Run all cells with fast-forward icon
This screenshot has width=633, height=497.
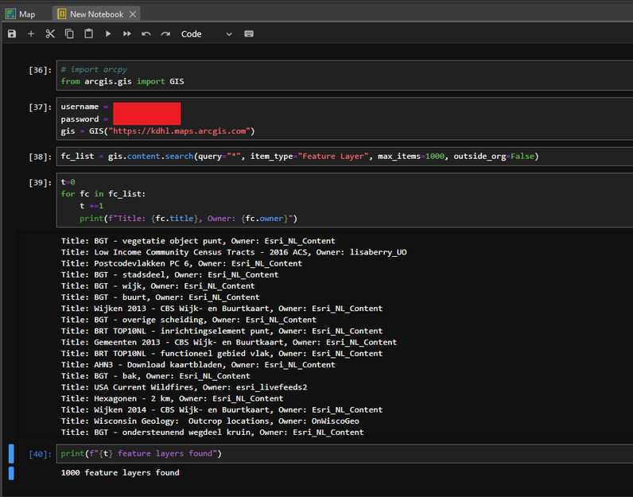pyautogui.click(x=126, y=34)
